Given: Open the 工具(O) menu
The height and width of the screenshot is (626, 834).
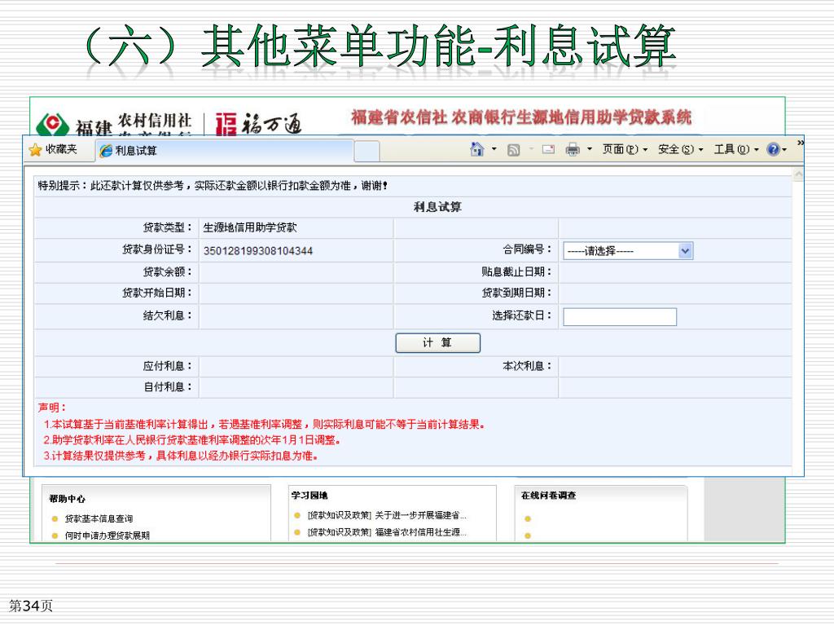Looking at the screenshot, I should 736,150.
